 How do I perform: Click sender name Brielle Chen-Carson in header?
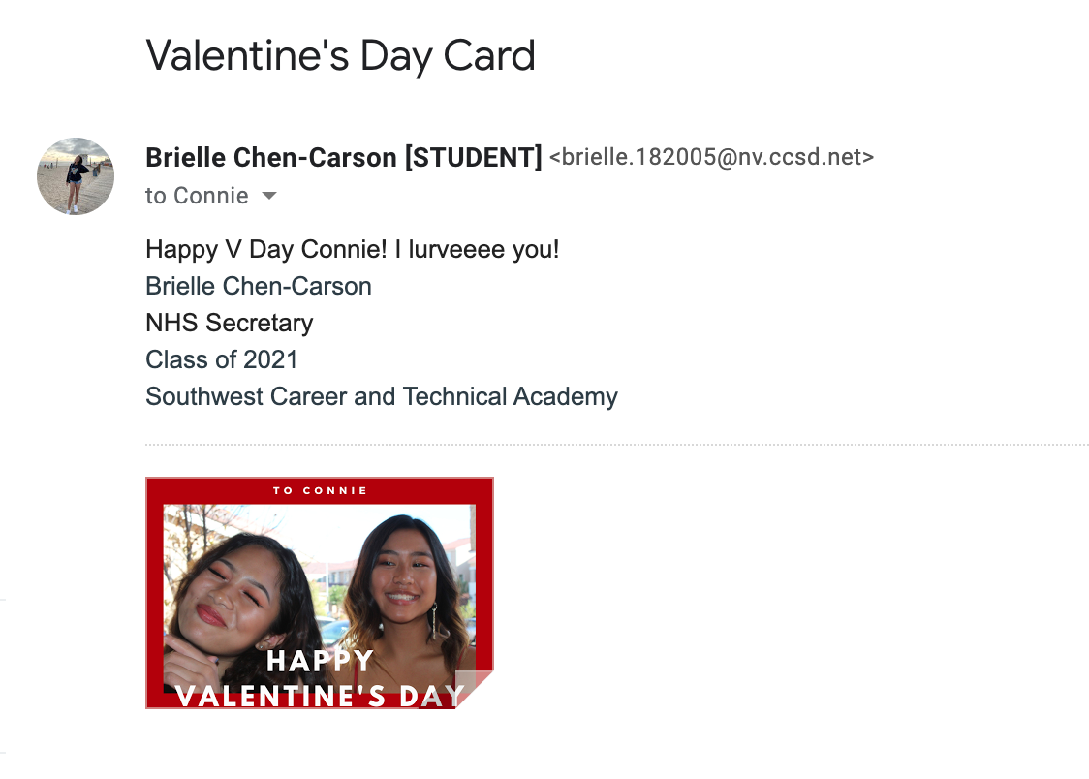(x=271, y=157)
